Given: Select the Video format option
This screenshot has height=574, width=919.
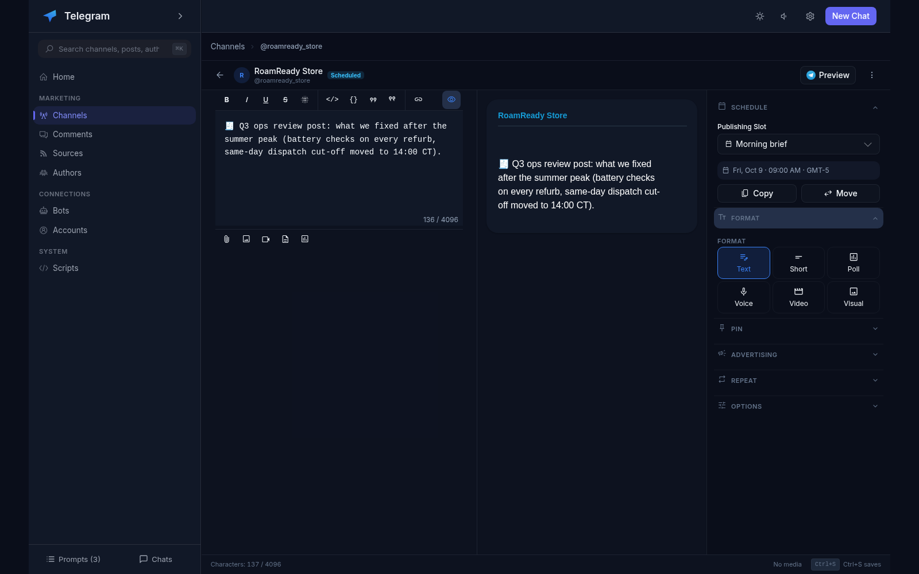Looking at the screenshot, I should pyautogui.click(x=798, y=297).
